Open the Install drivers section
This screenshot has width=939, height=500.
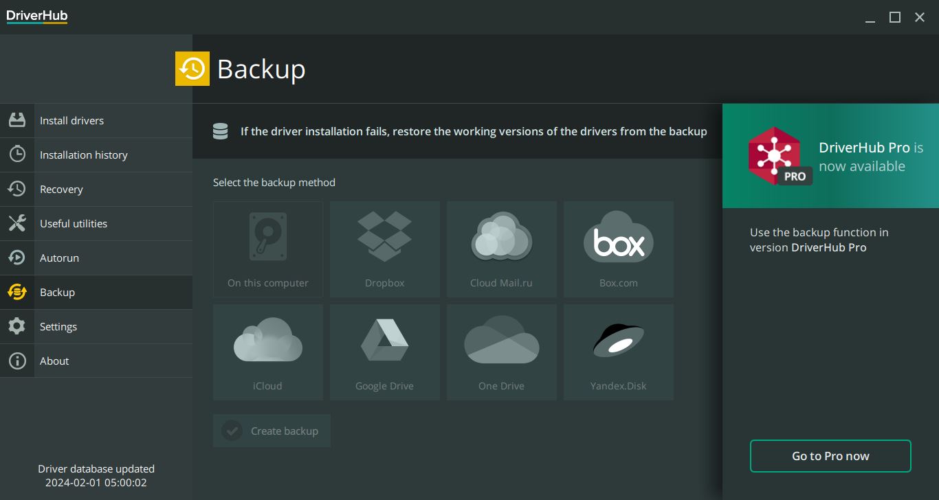pyautogui.click(x=96, y=120)
